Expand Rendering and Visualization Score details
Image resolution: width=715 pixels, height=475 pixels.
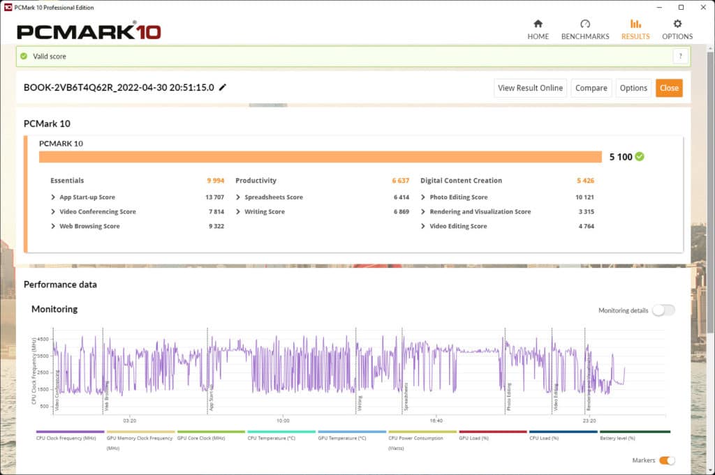click(423, 212)
